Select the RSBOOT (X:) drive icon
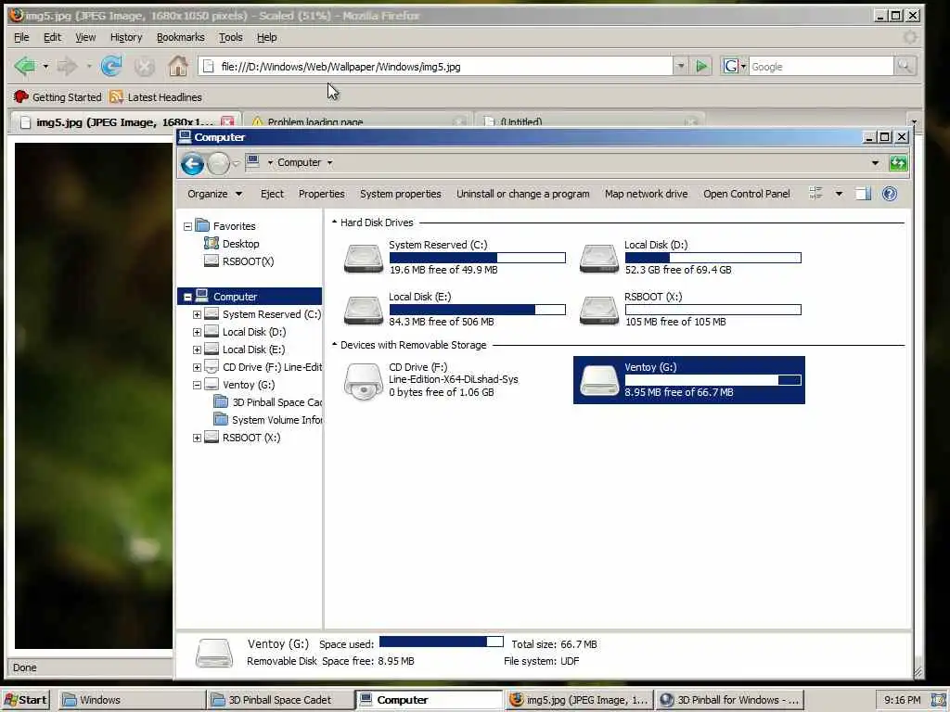The height and width of the screenshot is (712, 950). [598, 310]
